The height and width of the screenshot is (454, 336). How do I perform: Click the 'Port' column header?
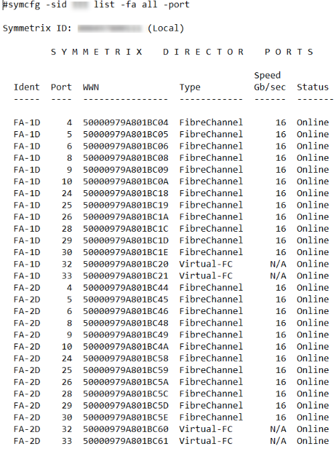click(61, 87)
